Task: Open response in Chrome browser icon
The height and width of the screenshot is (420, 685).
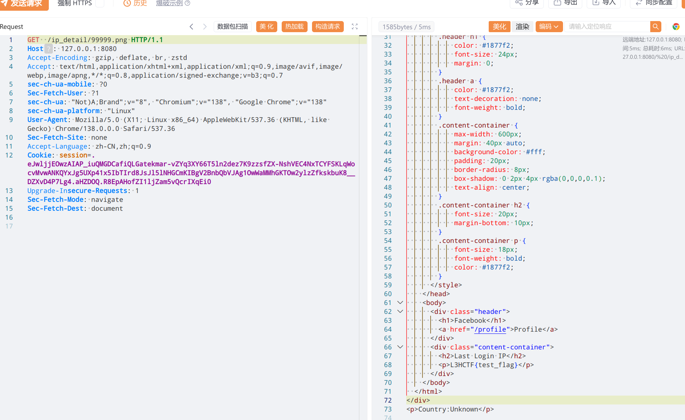Action: point(676,27)
